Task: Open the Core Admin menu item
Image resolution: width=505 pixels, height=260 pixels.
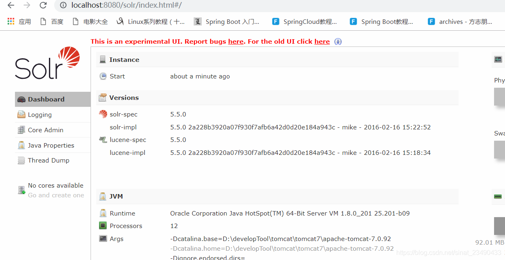Action: [x=53, y=130]
